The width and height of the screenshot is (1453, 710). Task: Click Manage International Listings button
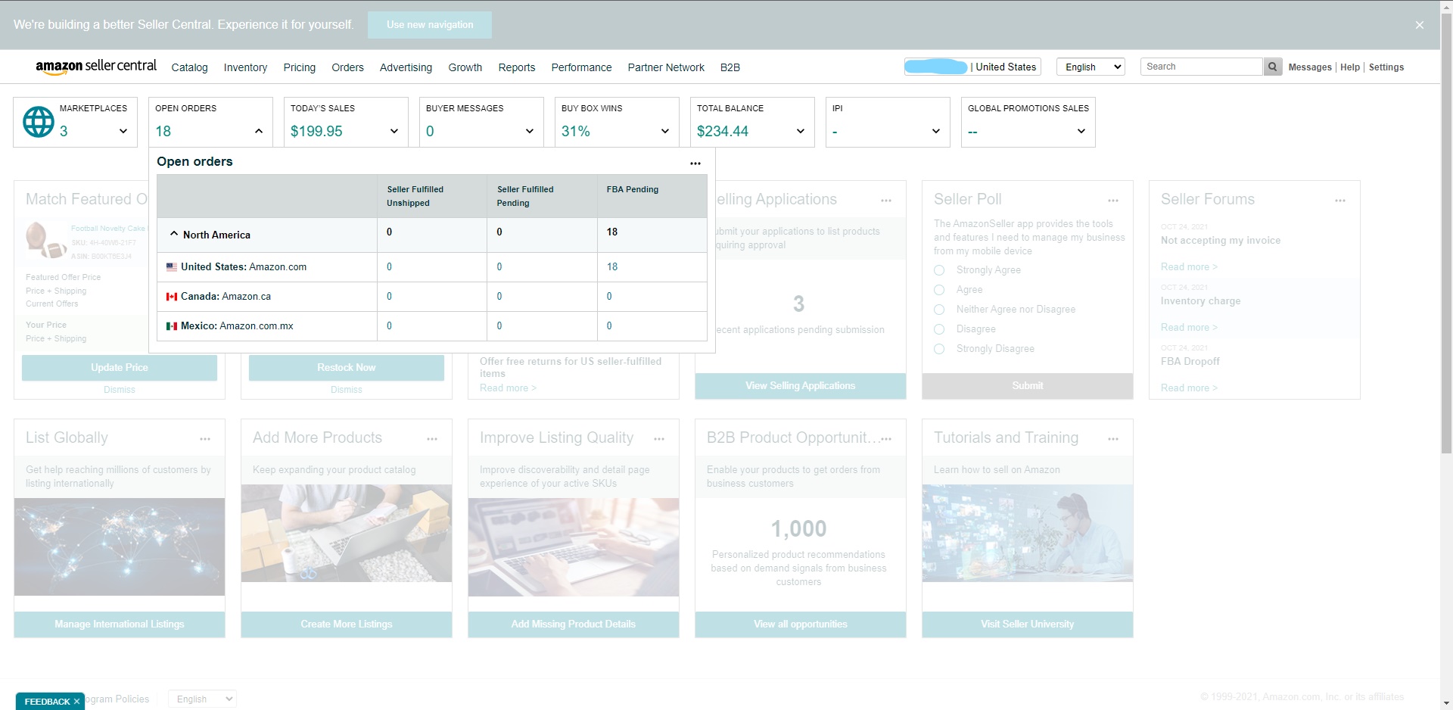[x=120, y=624]
